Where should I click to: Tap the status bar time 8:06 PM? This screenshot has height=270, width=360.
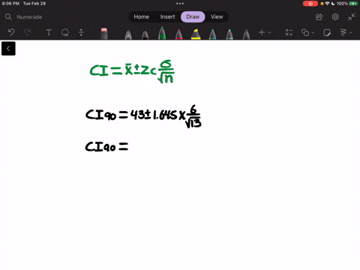10,4
